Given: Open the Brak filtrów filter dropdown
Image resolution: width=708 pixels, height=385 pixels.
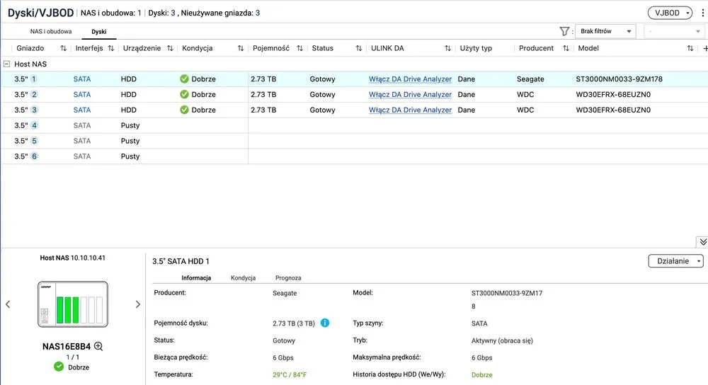Looking at the screenshot, I should pyautogui.click(x=605, y=31).
